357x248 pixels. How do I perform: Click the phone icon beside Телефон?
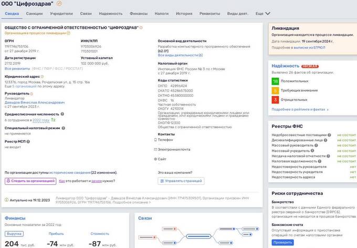click(x=155, y=140)
